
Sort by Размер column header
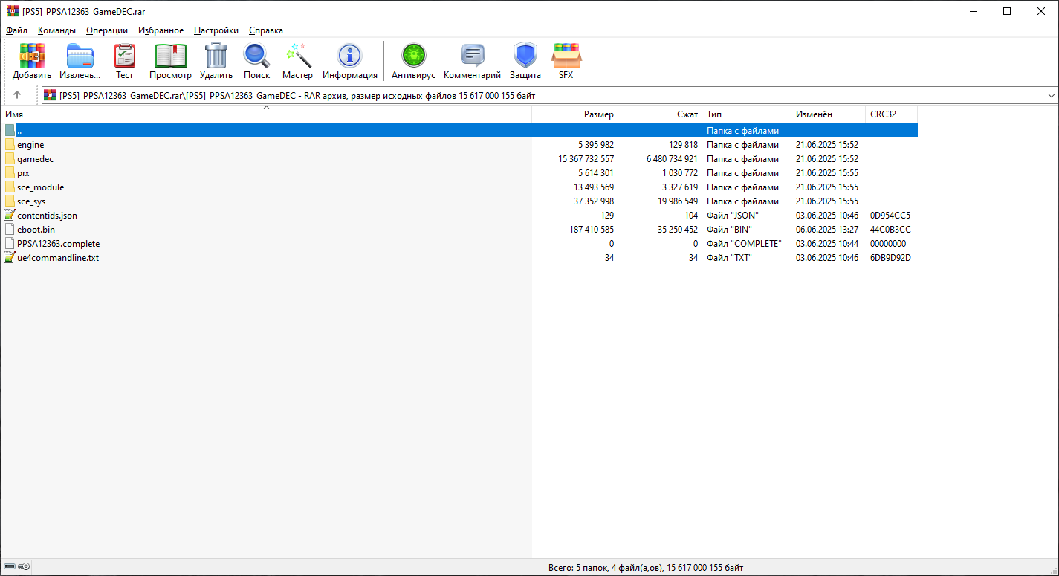(x=575, y=114)
